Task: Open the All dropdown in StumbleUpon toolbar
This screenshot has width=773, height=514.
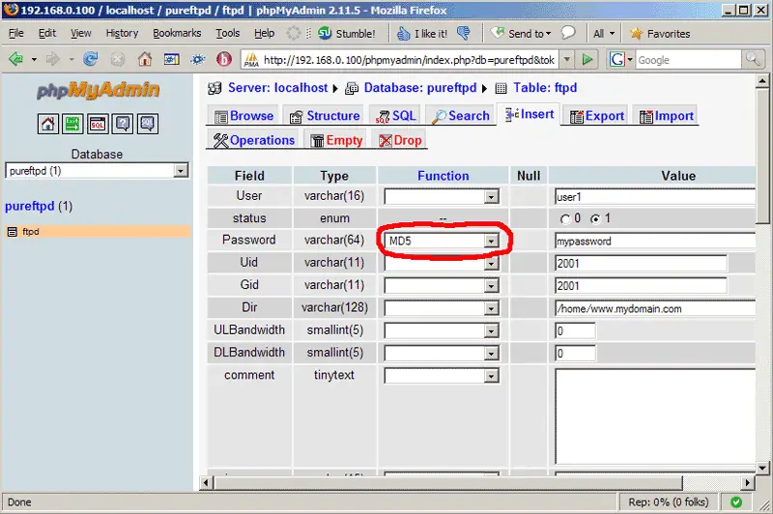Action: coord(604,34)
